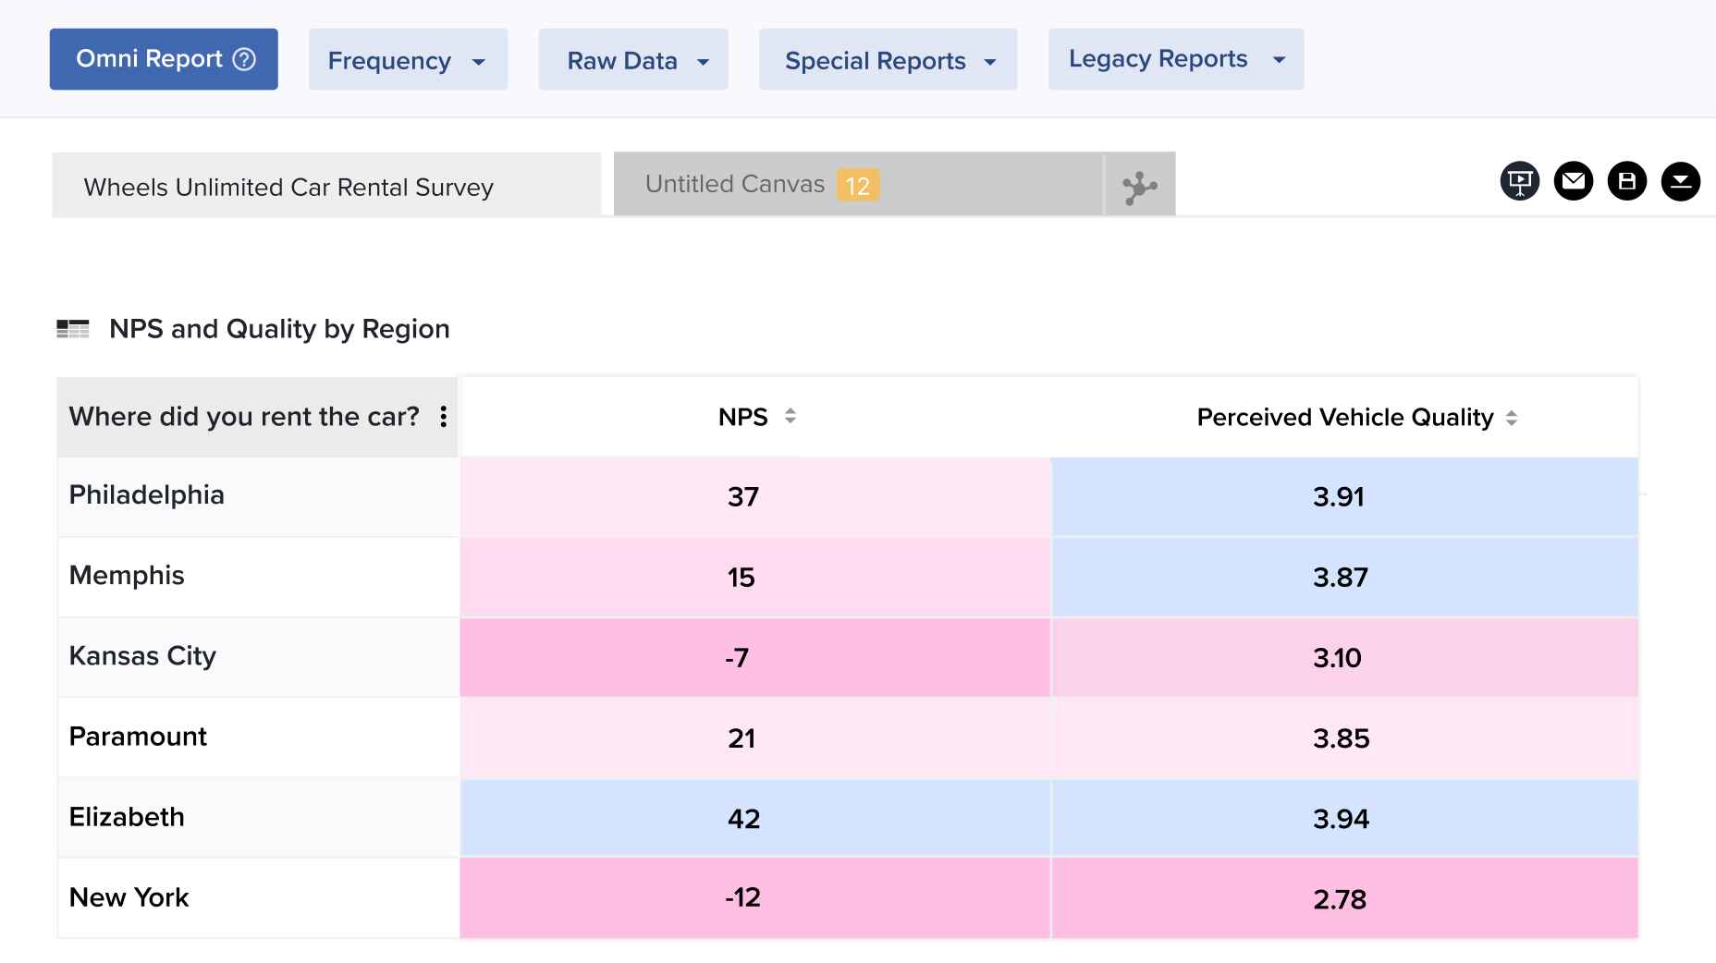Screen dimensions: 1716x963
Task: Click the presentation mode icon
Action: pos(1519,181)
